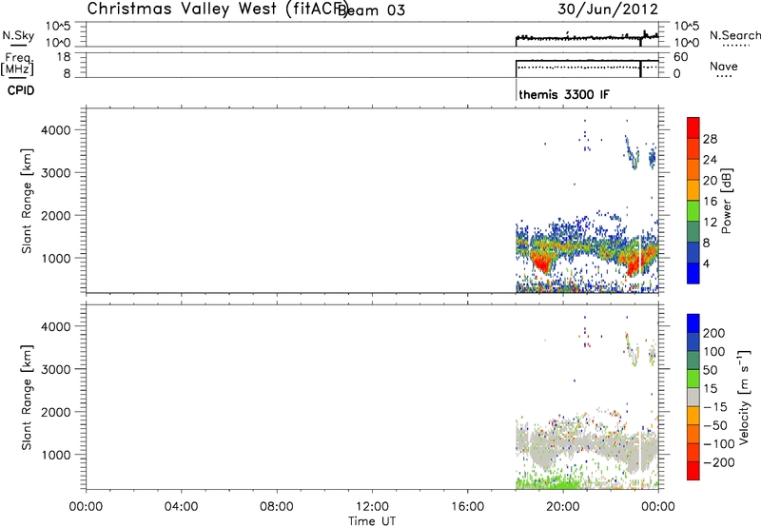Click the '28' label on Power colorbar

(710, 139)
